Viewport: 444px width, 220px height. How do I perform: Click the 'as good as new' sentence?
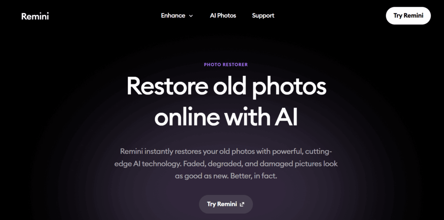201,176
